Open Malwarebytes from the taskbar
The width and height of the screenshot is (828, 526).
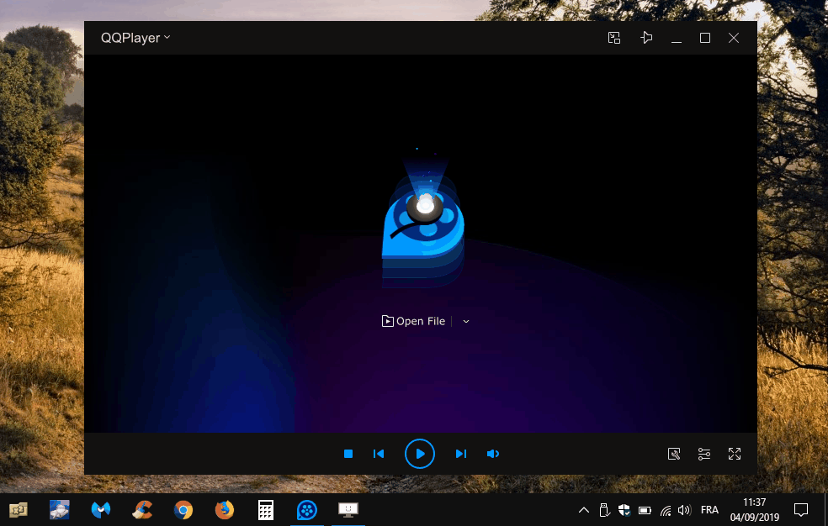pos(101,510)
